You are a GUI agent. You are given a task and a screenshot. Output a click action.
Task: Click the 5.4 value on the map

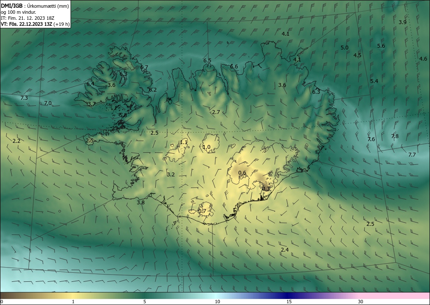[374, 81]
